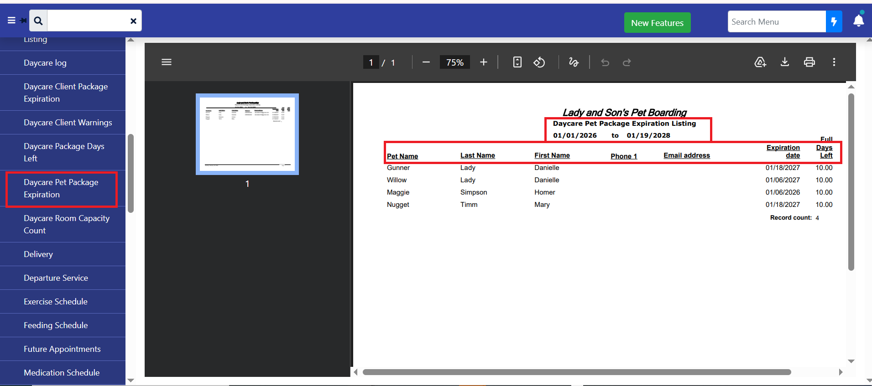
Task: Open the PDF viewer more actions menu
Action: coord(834,62)
